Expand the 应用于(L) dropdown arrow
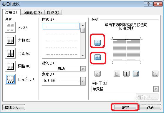The image size is (164, 113). tap(156, 89)
